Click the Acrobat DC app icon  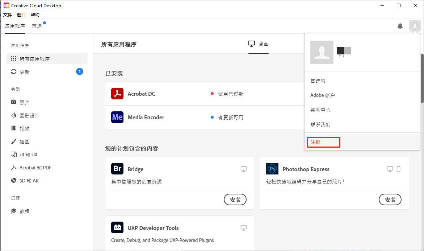pos(117,94)
